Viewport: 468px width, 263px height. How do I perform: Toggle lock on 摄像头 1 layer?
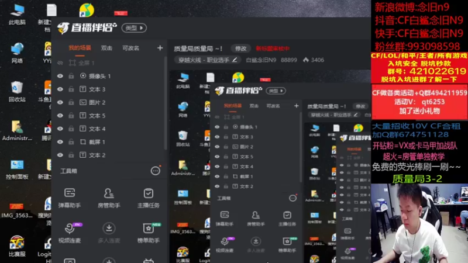[71, 76]
